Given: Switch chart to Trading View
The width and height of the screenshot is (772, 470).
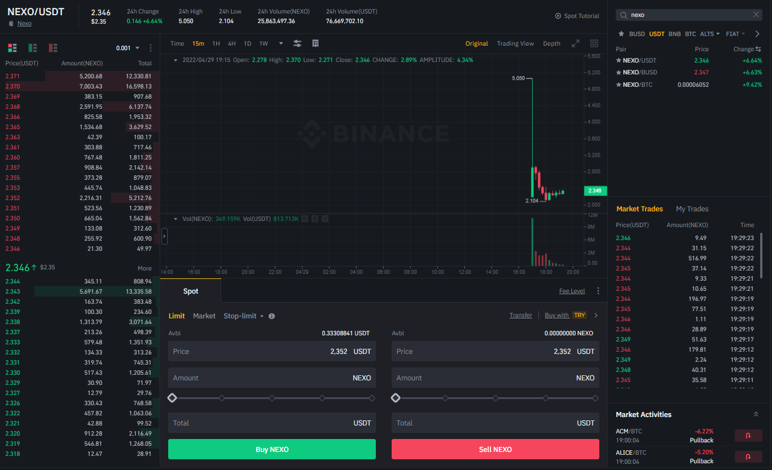Looking at the screenshot, I should (515, 43).
